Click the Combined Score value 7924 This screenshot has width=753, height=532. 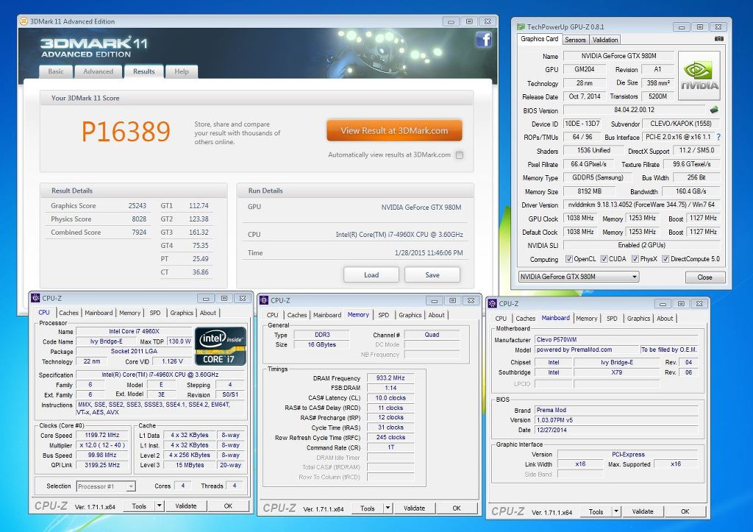pyautogui.click(x=139, y=232)
